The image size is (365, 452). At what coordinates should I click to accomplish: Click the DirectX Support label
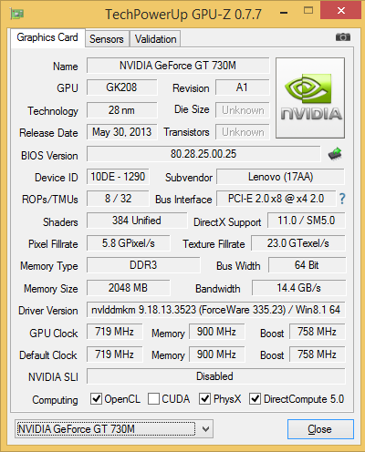pos(227,222)
